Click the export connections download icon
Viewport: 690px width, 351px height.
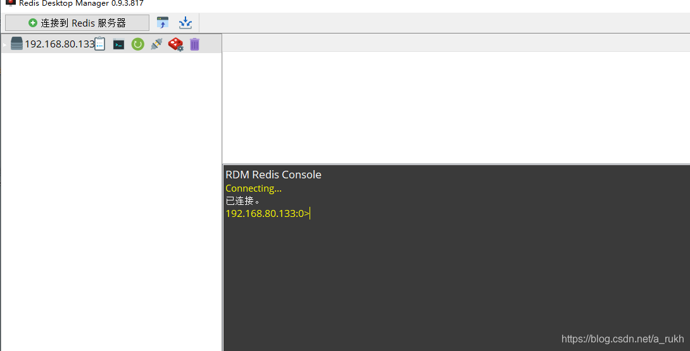click(x=185, y=23)
